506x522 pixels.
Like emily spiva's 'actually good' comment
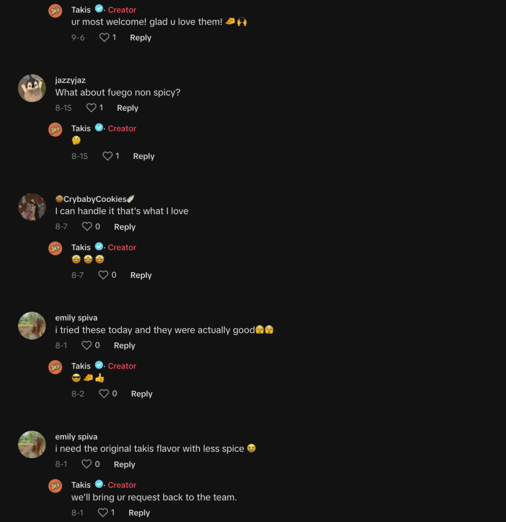coord(86,345)
